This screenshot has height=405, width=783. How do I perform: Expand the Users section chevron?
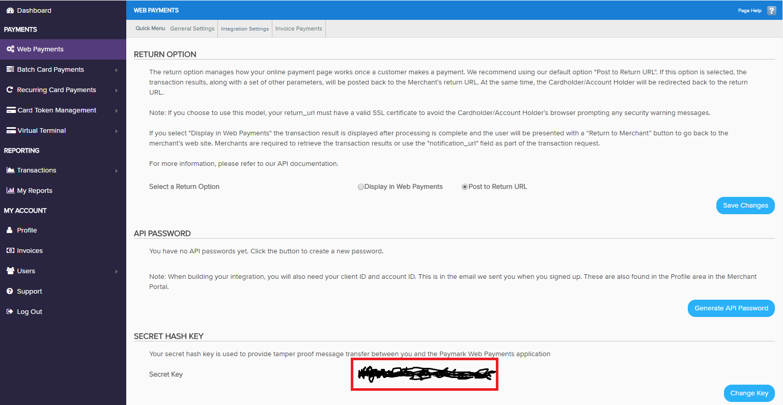(117, 271)
